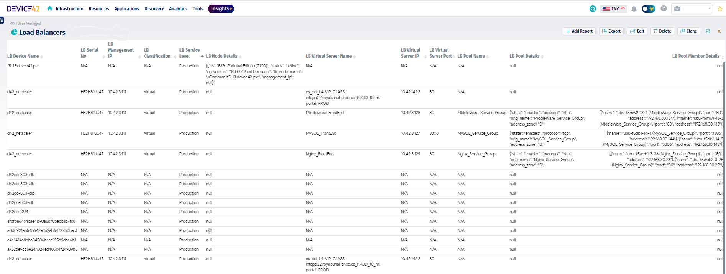Select the a0dd921eb54b642e3b2ab64727b0bacf cell
Viewport: 726px width, 274px height.
(42, 230)
